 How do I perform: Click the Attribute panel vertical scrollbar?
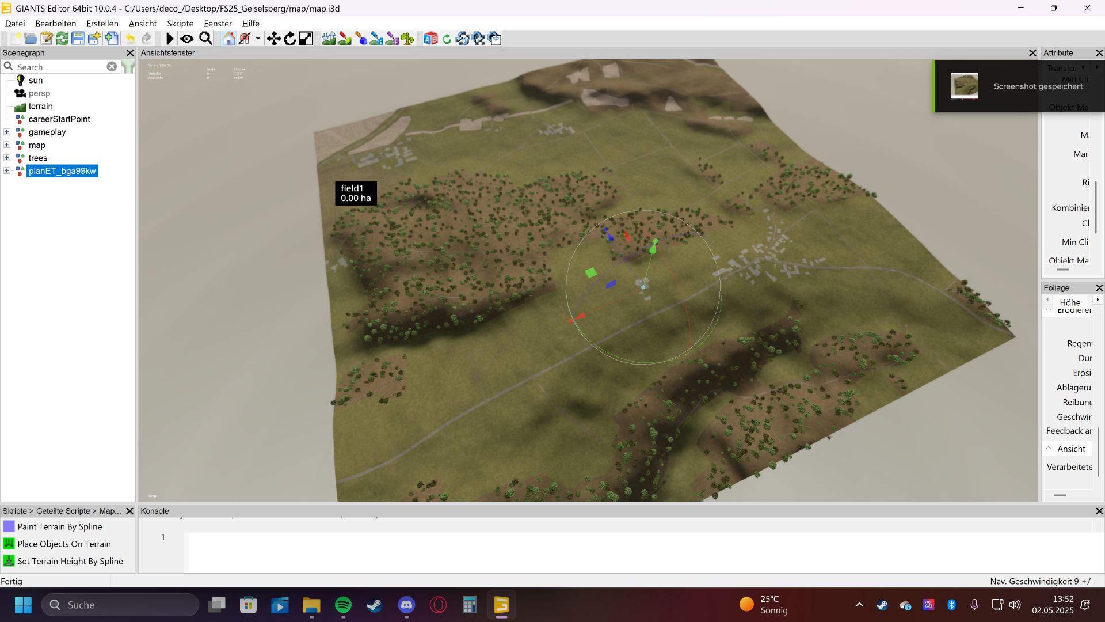[x=1096, y=207]
